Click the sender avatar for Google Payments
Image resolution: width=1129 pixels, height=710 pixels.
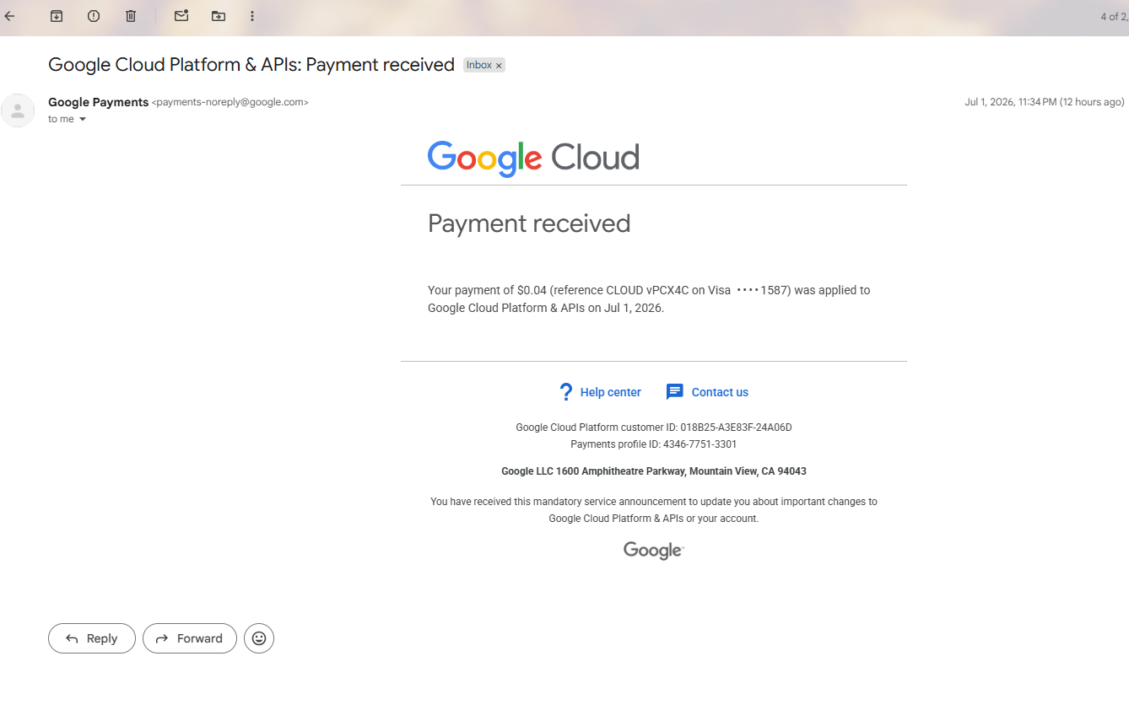(x=18, y=110)
